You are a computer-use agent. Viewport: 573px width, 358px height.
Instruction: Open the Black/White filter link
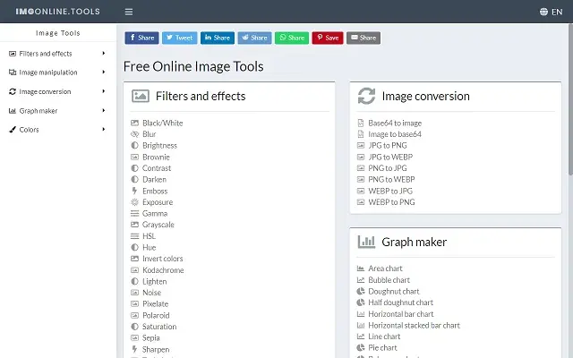click(163, 124)
